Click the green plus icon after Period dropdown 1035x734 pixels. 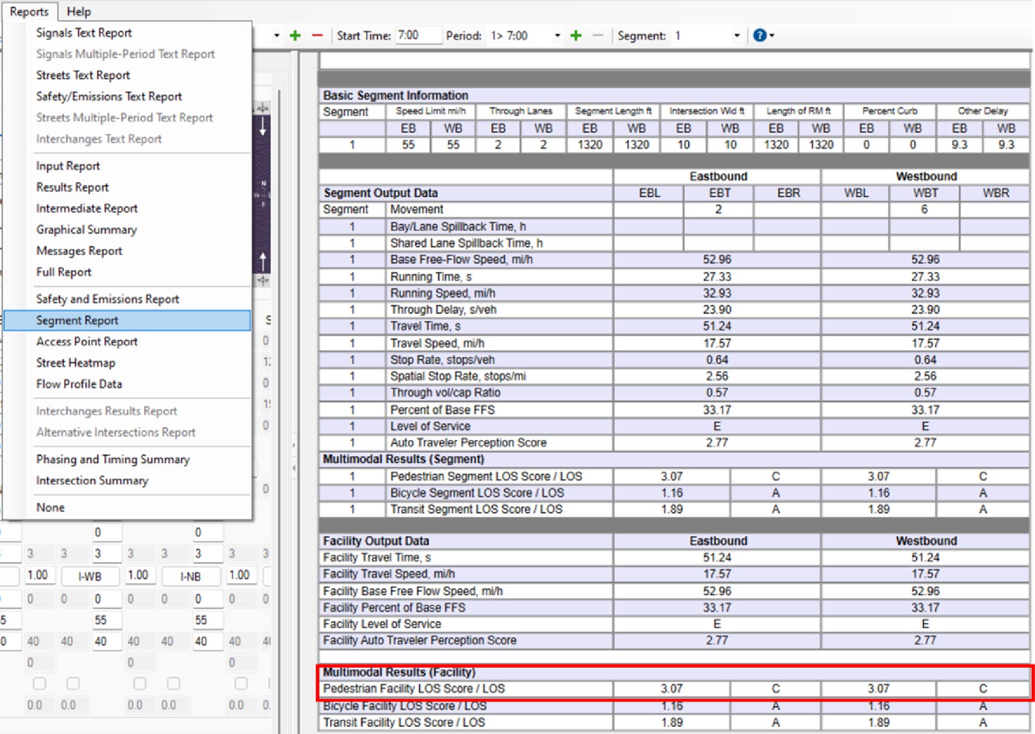pyautogui.click(x=576, y=36)
